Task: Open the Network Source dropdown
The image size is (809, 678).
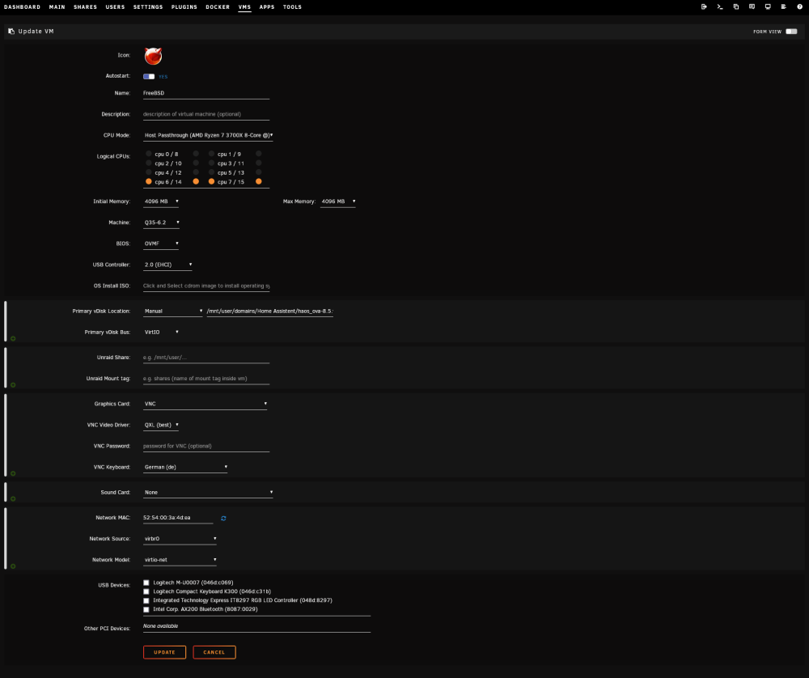Action: 180,539
